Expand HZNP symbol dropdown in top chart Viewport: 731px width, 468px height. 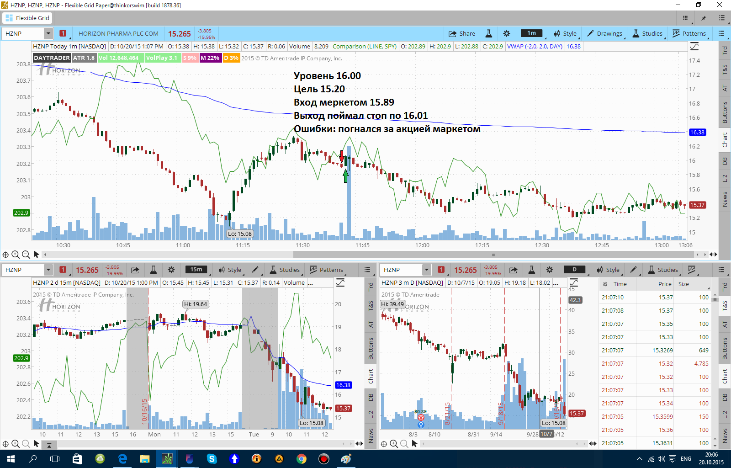tap(48, 33)
